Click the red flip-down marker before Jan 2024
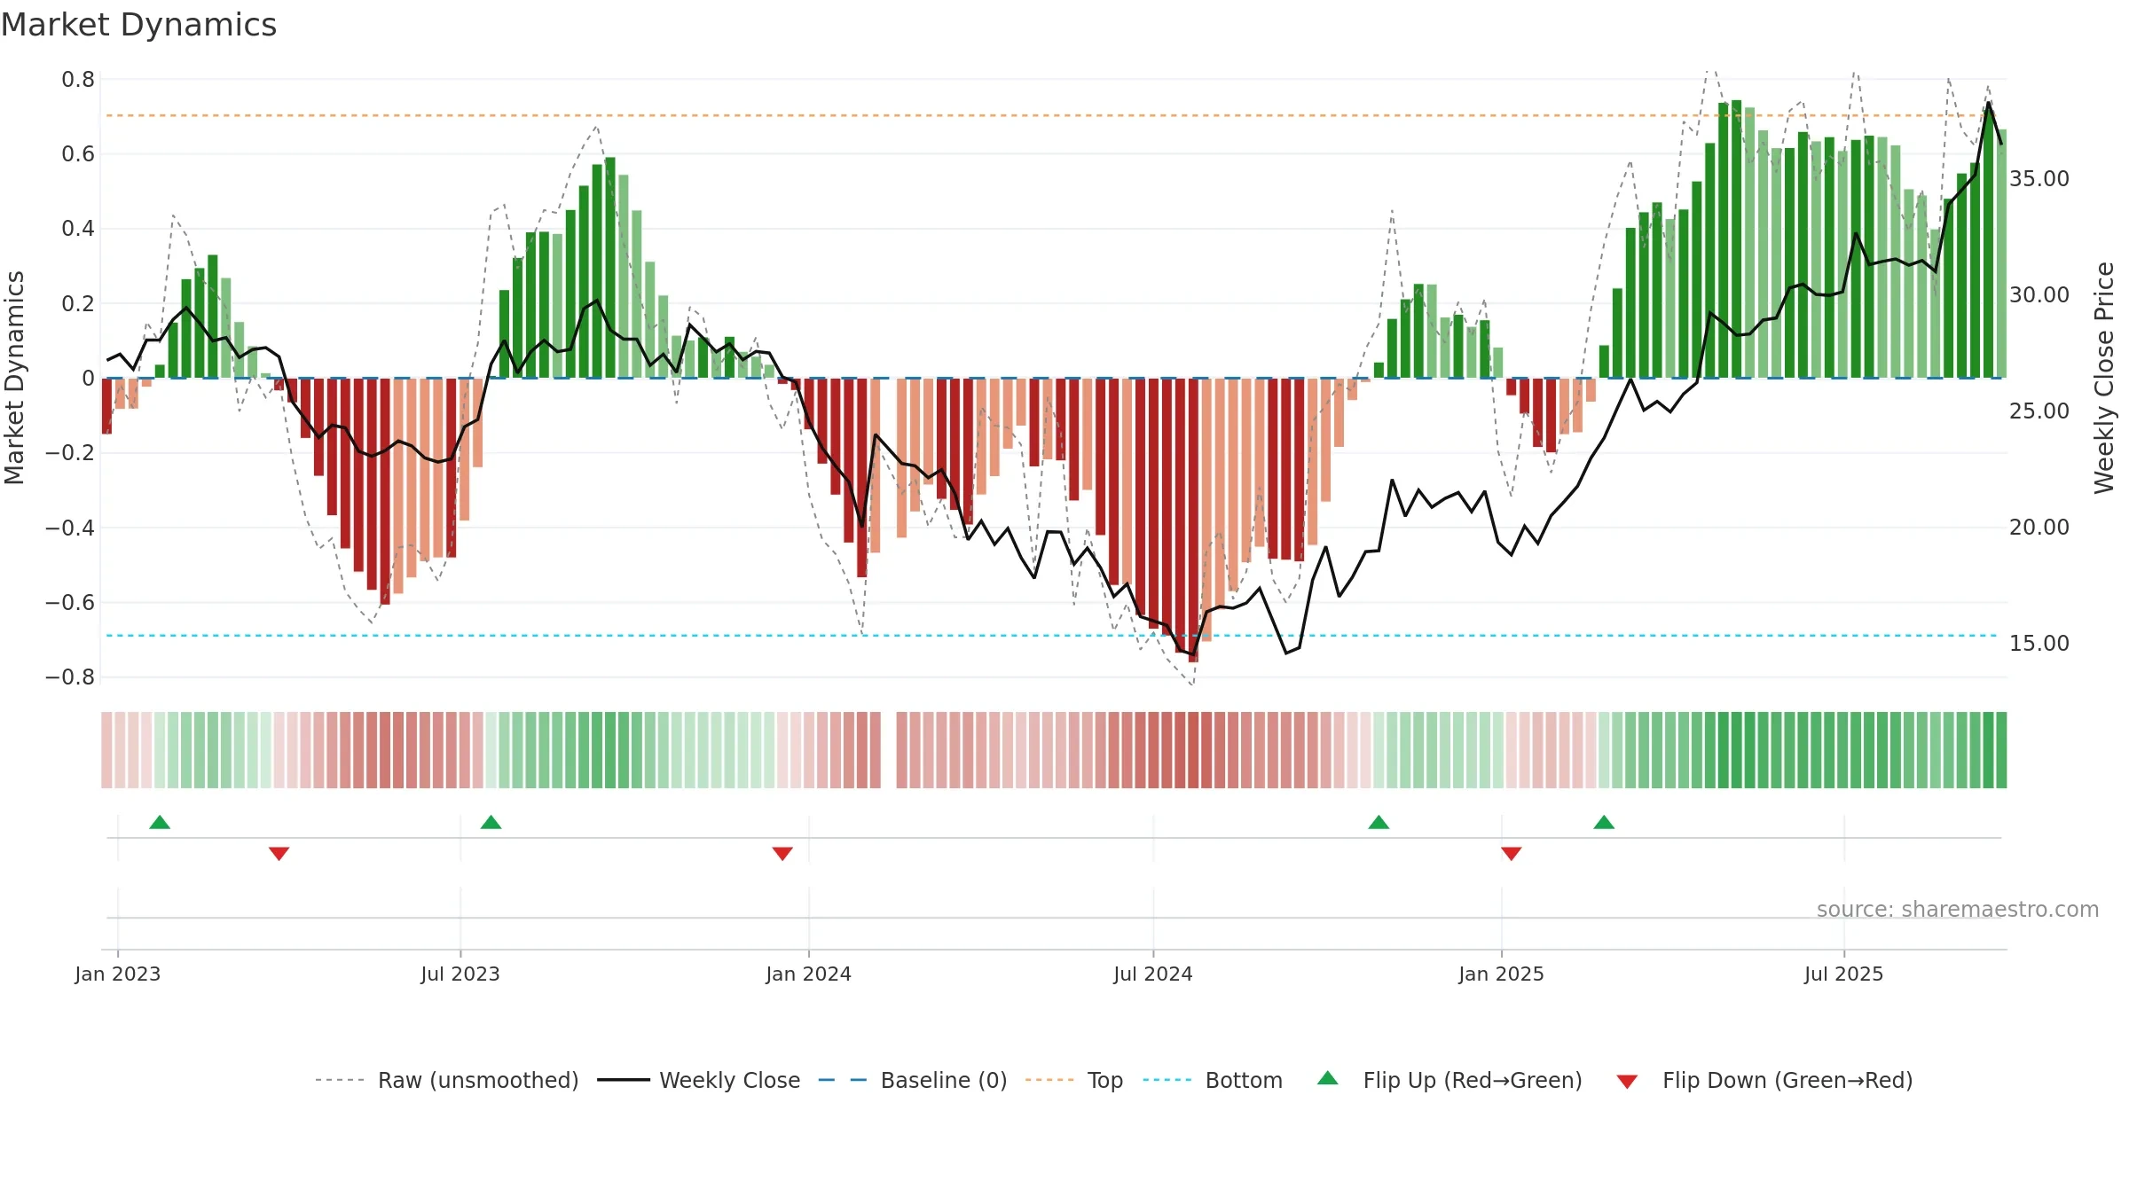The width and height of the screenshot is (2129, 1197). point(782,853)
